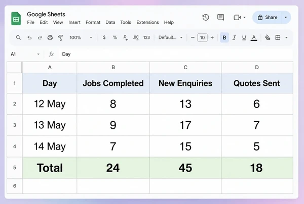Open the 100% zoom dropdown
Viewport: 304px width, 204px height.
81,37
